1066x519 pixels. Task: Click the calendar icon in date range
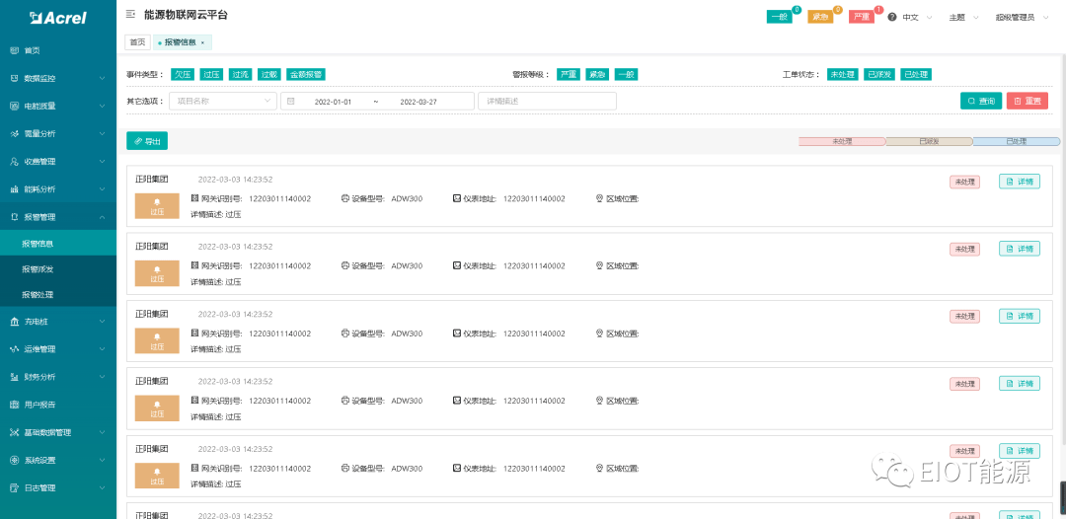click(x=291, y=102)
